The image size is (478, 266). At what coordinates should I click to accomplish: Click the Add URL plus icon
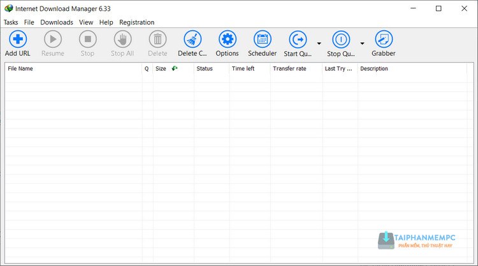coord(18,40)
